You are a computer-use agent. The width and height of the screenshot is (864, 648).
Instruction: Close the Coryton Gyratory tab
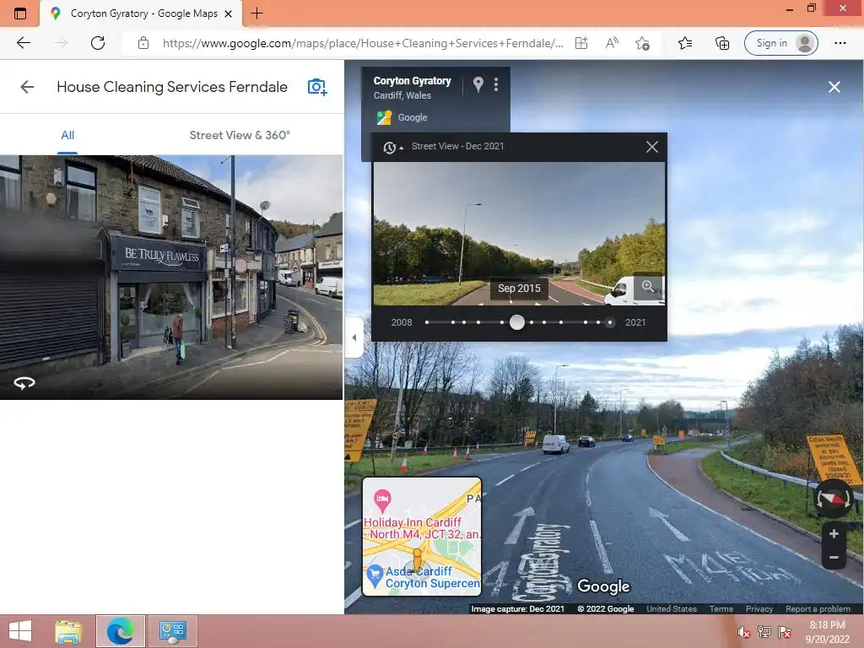(x=228, y=13)
